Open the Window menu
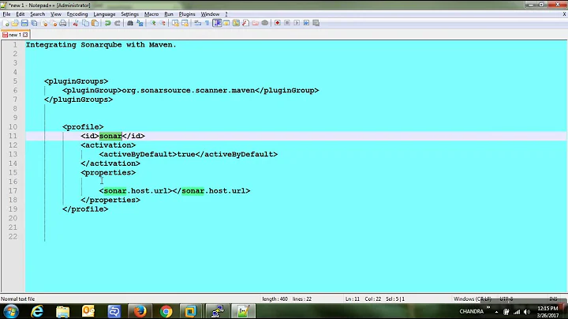Viewport: 568px width, 319px height. [210, 14]
